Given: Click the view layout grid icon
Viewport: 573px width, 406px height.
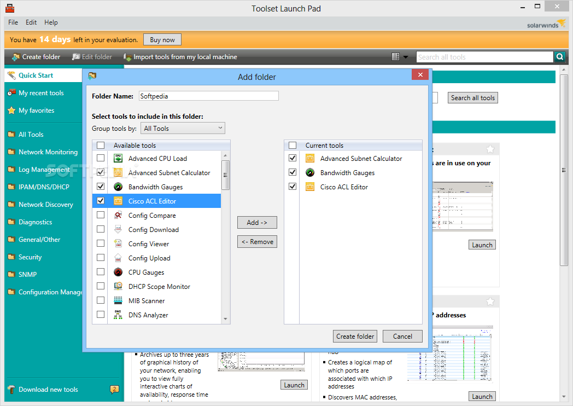Looking at the screenshot, I should (x=395, y=57).
